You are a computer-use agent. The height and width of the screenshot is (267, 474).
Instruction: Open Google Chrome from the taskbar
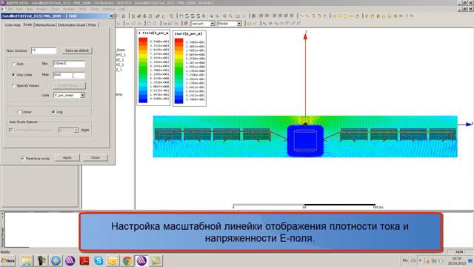pyautogui.click(x=127, y=260)
